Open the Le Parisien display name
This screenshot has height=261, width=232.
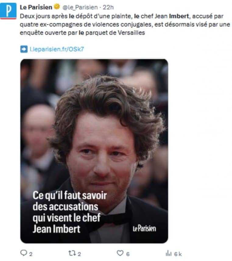(36, 7)
